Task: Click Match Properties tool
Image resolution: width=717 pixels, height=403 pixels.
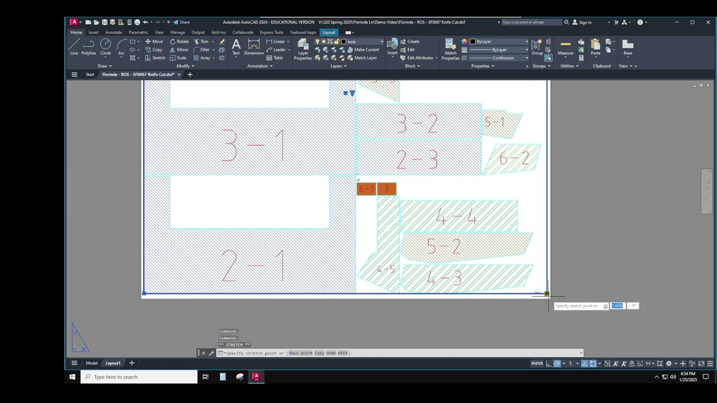Action: (450, 49)
